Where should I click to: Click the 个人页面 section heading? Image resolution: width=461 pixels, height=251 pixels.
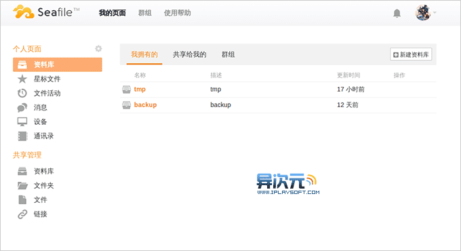[x=27, y=49]
